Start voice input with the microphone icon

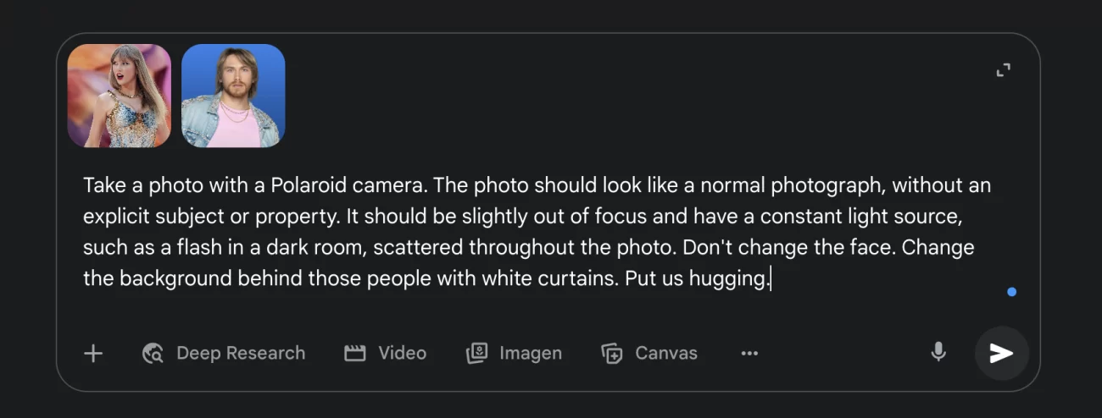pos(938,352)
